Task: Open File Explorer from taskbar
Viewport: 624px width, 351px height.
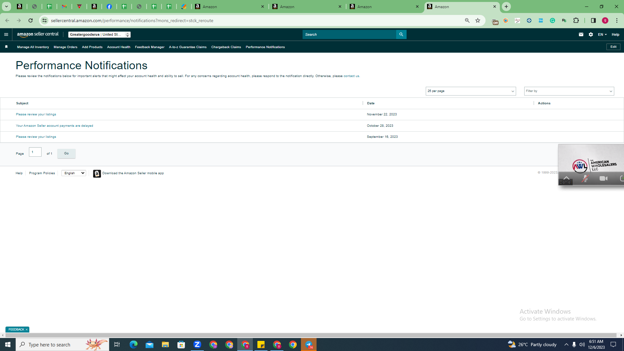Action: 165,344
